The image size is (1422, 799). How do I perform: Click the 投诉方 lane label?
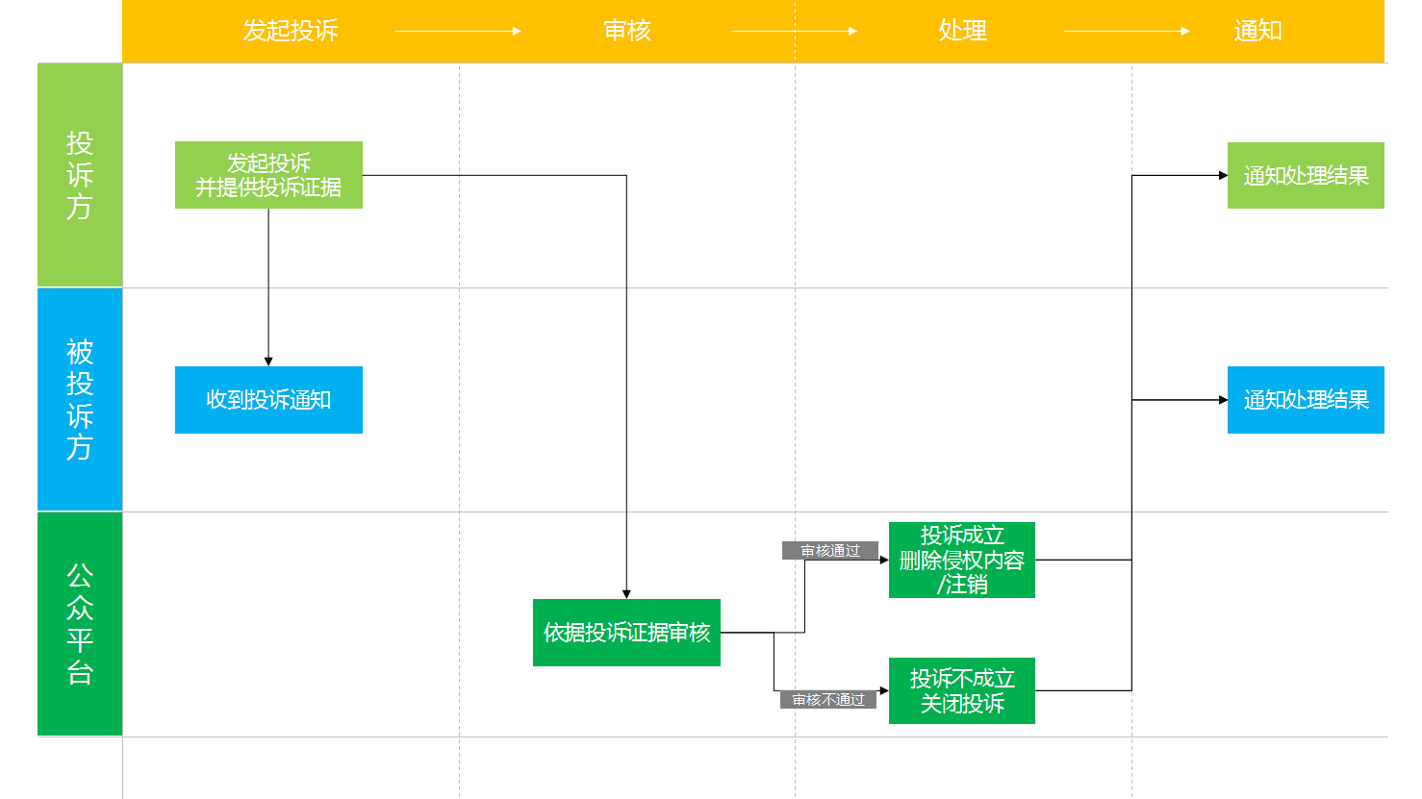tap(80, 175)
